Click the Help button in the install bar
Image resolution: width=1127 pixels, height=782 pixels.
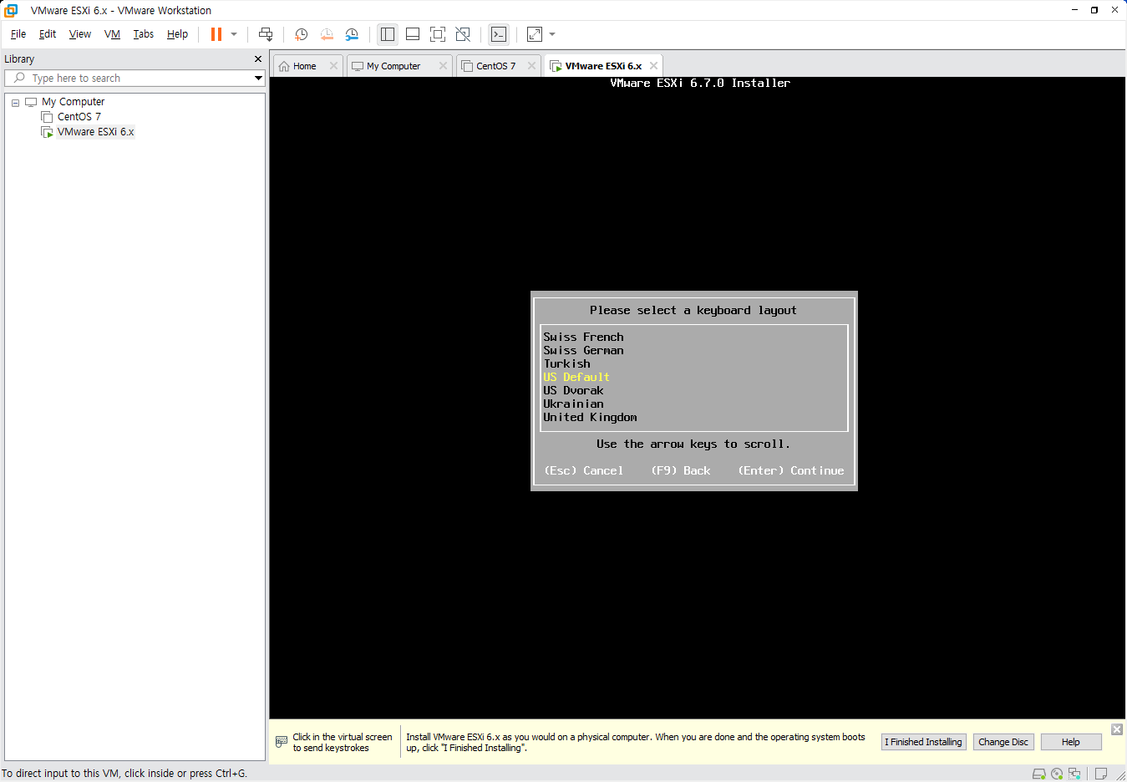[x=1071, y=742]
